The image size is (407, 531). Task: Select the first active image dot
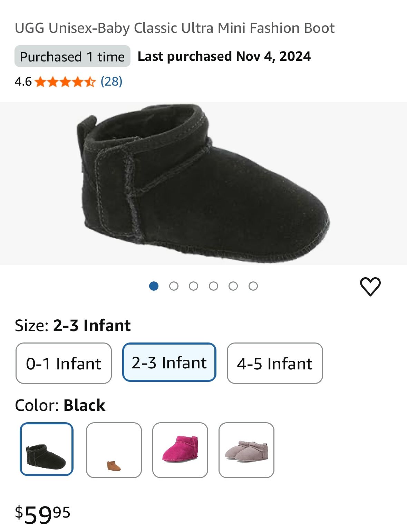154,286
